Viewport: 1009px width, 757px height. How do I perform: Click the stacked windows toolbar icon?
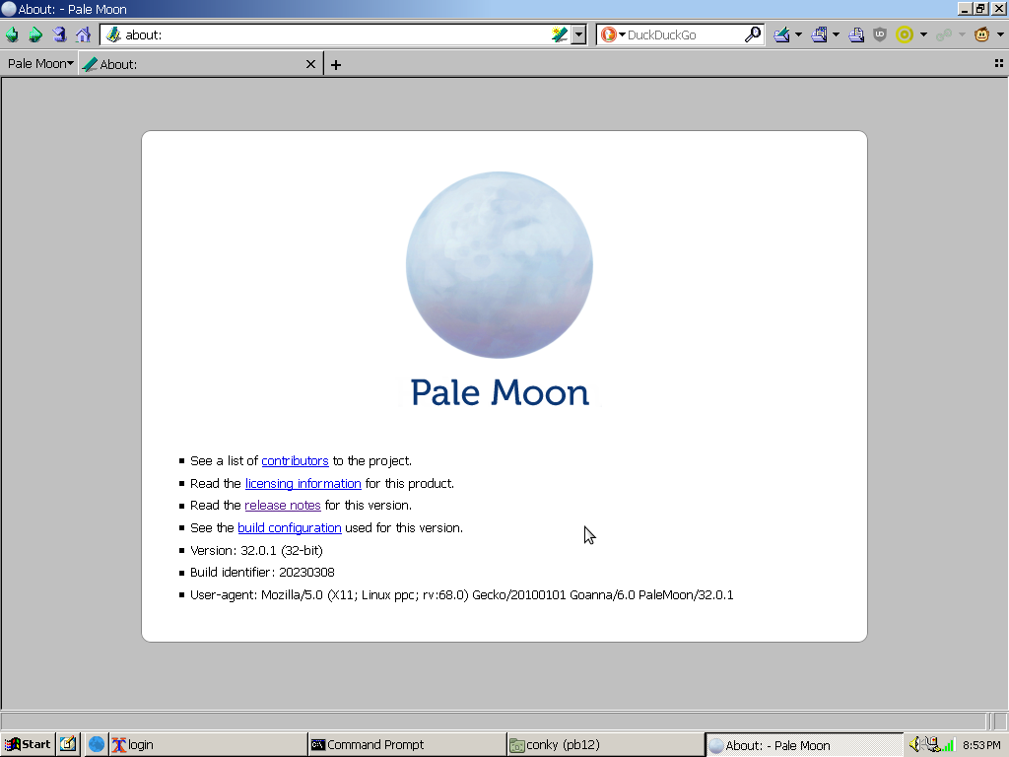819,34
